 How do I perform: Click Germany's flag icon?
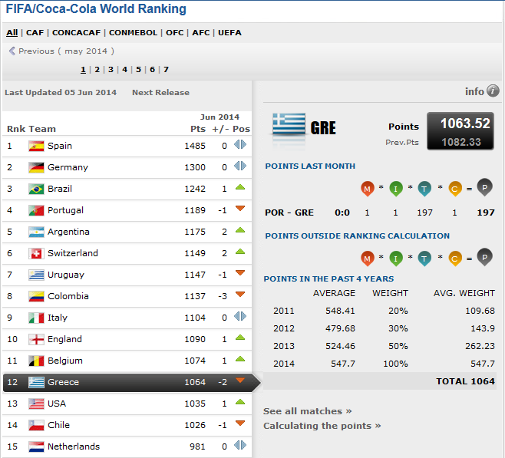click(36, 167)
